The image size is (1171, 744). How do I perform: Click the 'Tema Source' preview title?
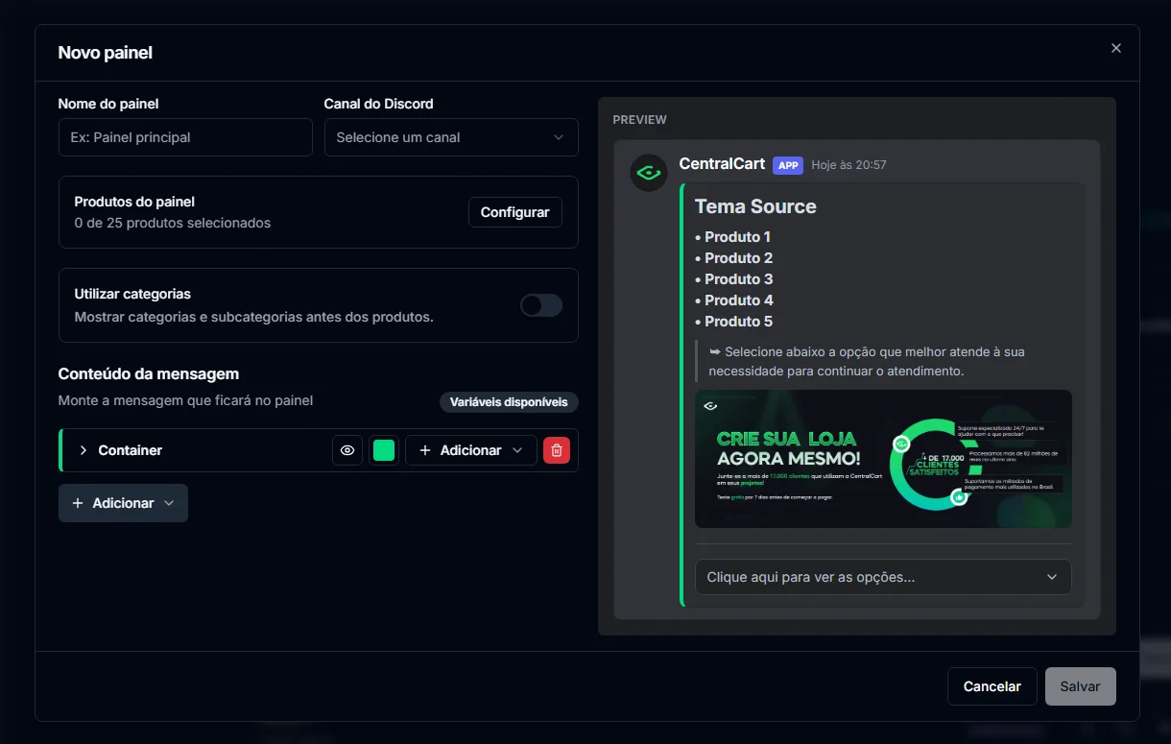coord(755,206)
